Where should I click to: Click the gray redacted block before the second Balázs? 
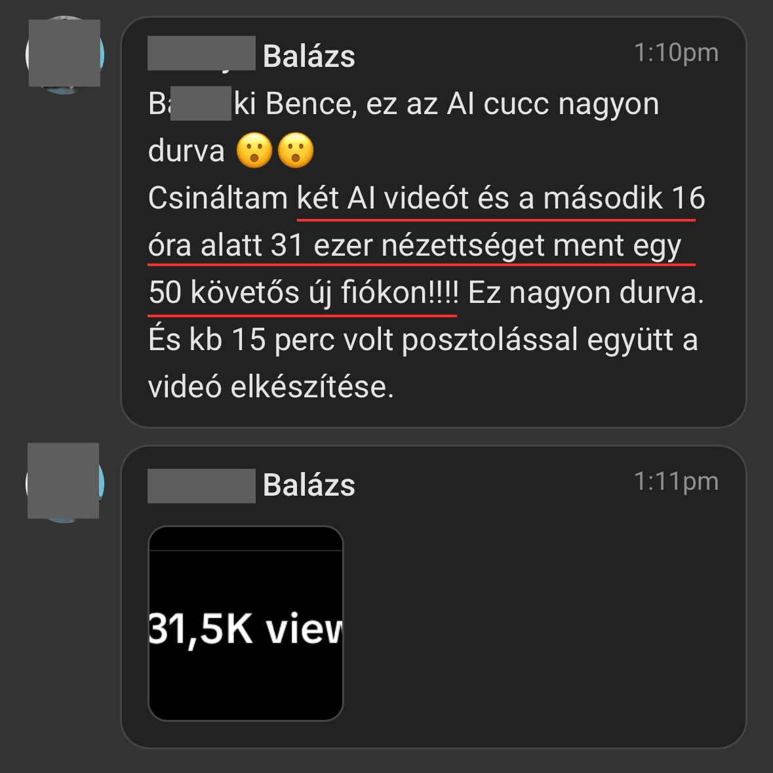tap(202, 486)
